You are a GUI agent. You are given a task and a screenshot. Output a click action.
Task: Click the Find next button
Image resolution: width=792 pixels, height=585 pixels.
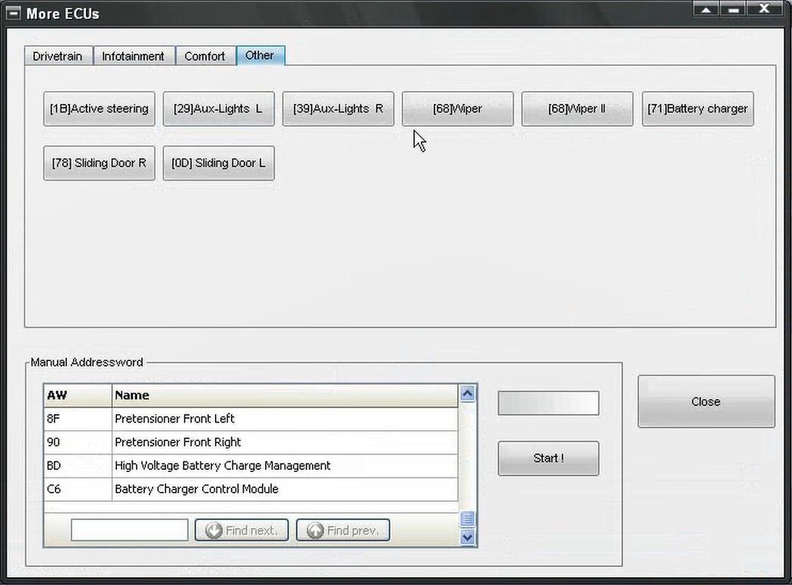tap(241, 530)
